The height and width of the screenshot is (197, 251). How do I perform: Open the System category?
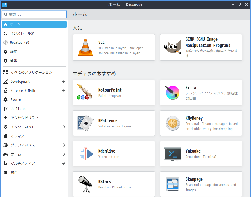click(x=34, y=100)
